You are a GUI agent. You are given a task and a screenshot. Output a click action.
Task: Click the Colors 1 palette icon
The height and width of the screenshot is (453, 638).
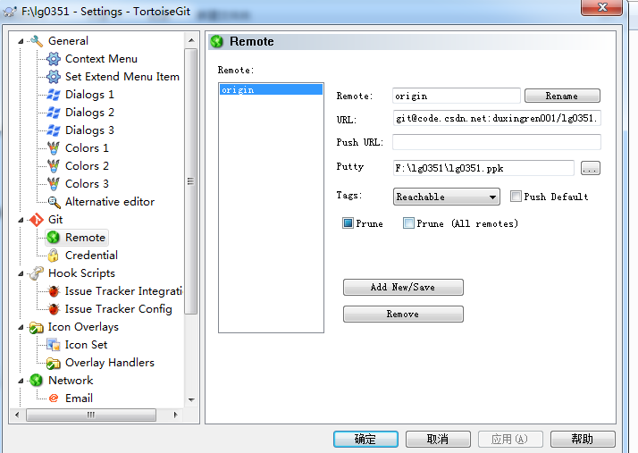coord(54,148)
